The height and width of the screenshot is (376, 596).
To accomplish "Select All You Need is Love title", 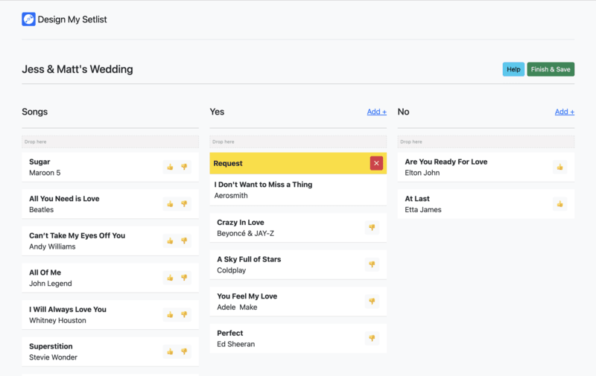I will 64,199.
